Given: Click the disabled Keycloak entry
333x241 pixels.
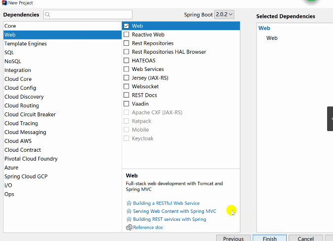Looking at the screenshot, I should pyautogui.click(x=142, y=138).
